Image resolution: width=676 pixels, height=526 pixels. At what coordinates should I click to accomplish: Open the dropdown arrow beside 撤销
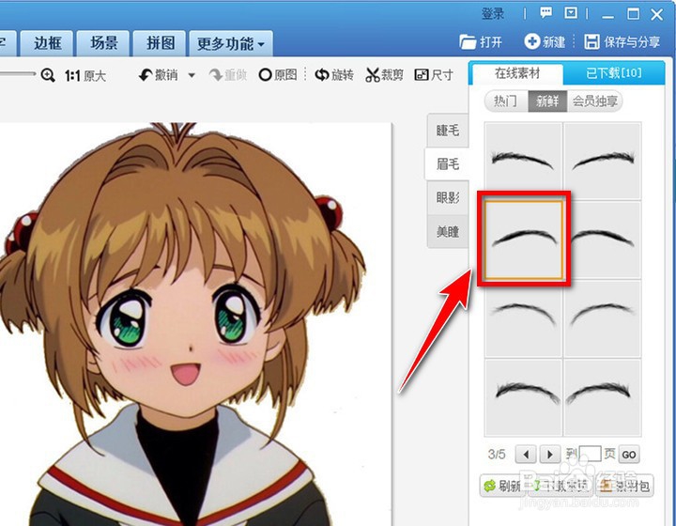coord(192,75)
